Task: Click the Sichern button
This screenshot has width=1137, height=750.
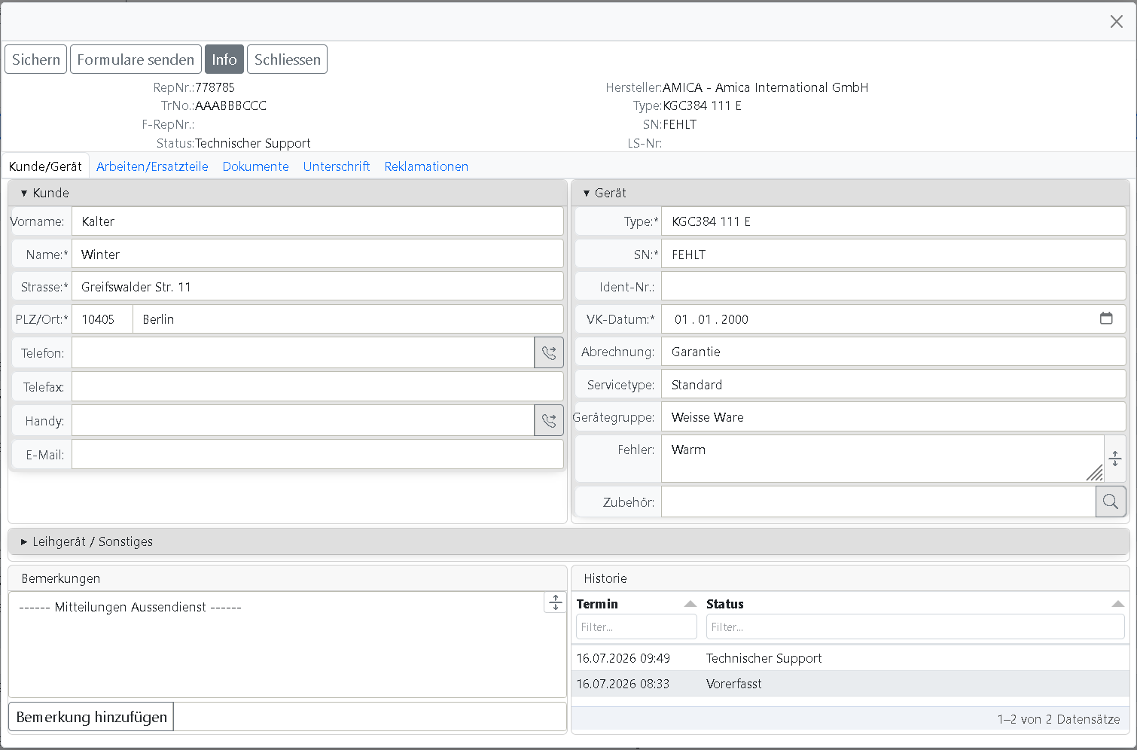Action: (36, 59)
